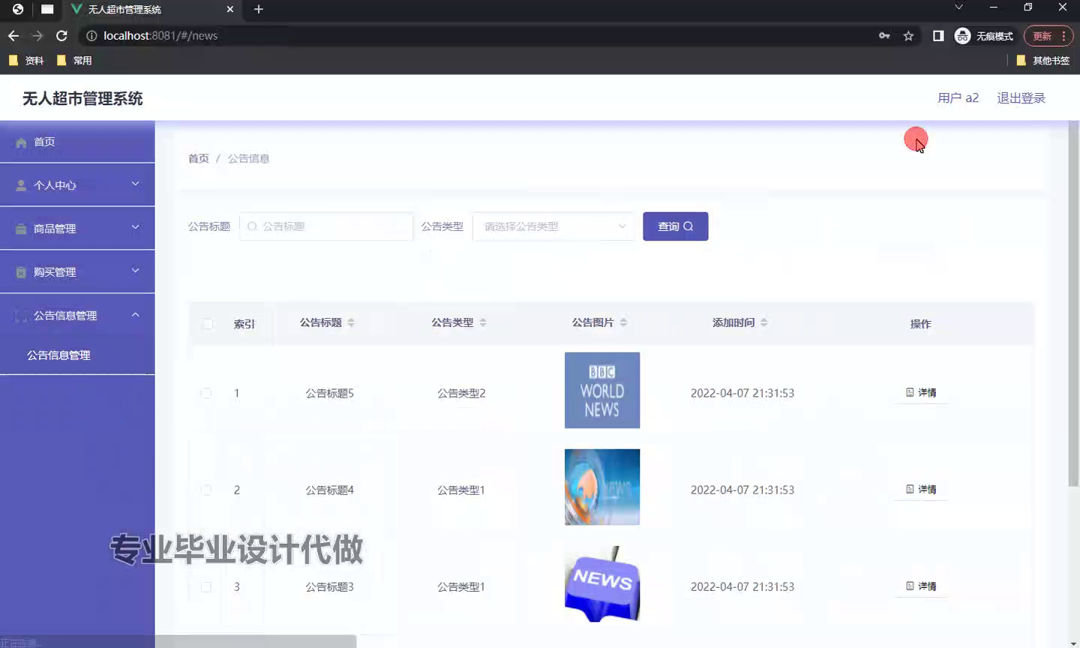
Task: Open the browser side panel icon
Action: pos(938,36)
